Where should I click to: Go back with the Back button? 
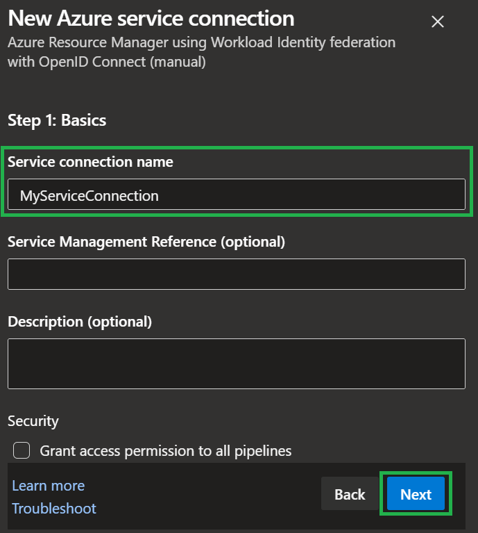[x=350, y=494]
